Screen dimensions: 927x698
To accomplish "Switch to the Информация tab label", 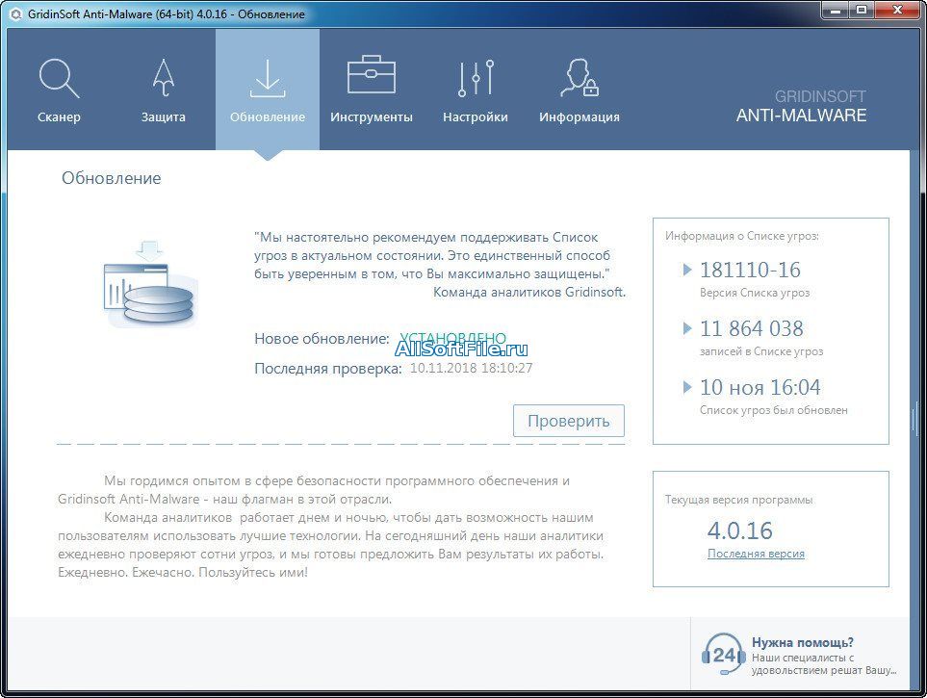I will tap(579, 117).
